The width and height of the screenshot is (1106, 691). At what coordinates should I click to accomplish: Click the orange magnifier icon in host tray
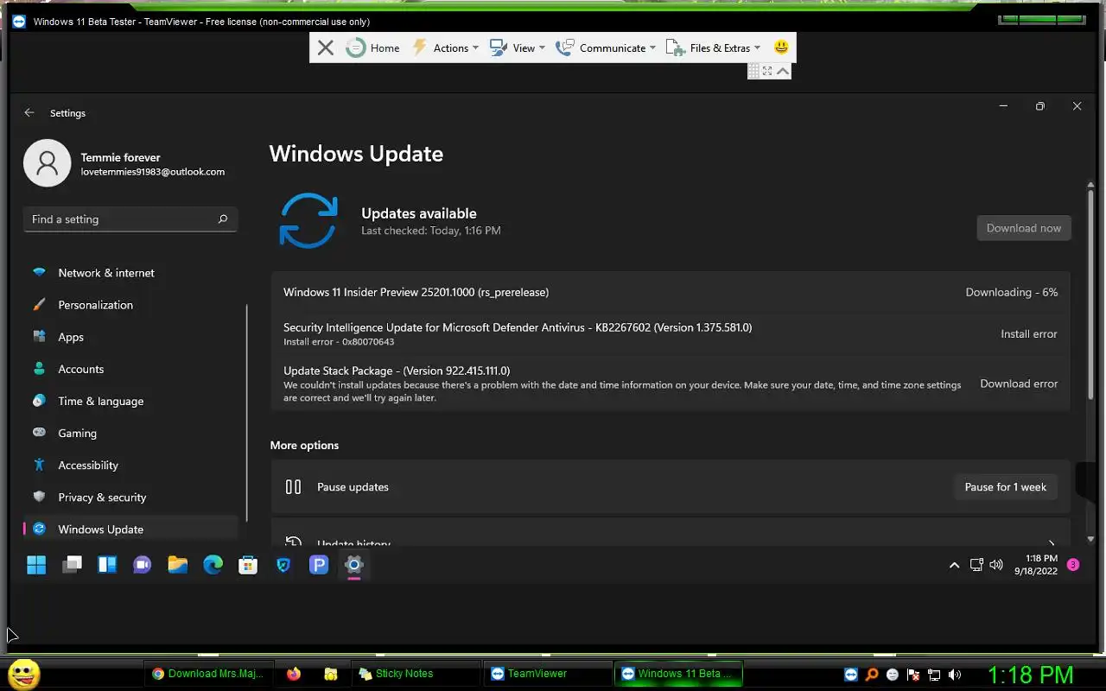point(872,675)
